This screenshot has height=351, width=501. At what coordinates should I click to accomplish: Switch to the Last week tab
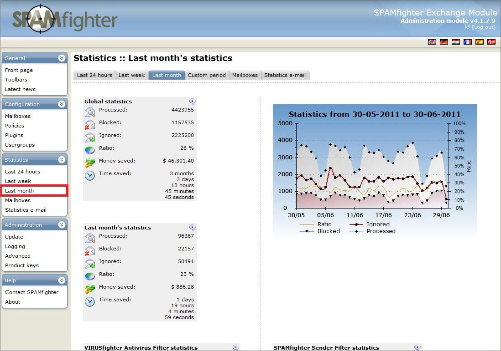tap(132, 75)
